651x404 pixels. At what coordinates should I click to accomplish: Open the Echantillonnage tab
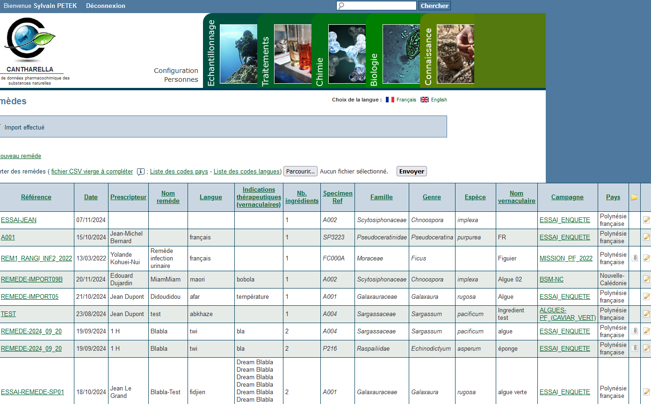pyautogui.click(x=230, y=50)
